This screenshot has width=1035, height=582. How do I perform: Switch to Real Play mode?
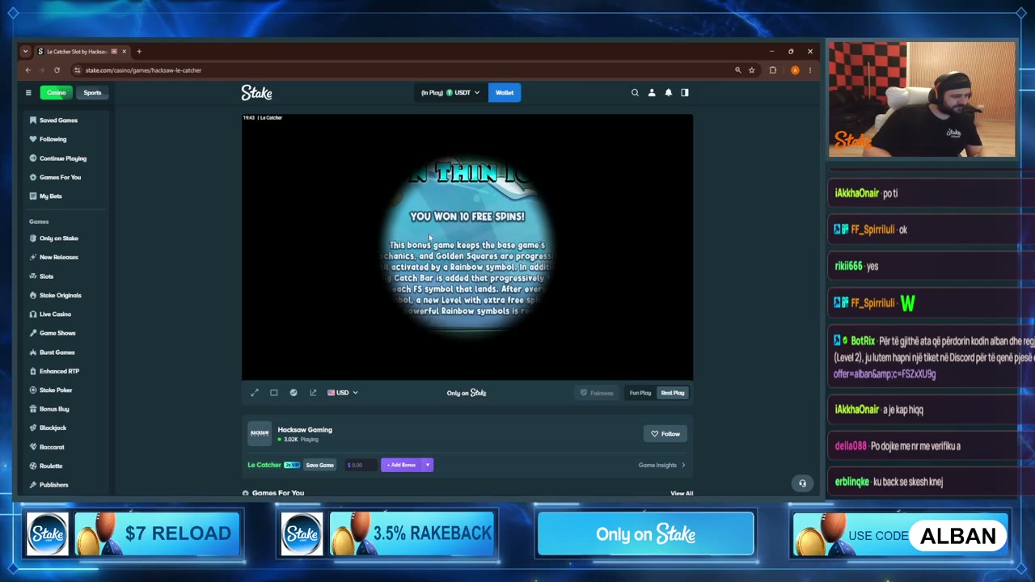[673, 393]
